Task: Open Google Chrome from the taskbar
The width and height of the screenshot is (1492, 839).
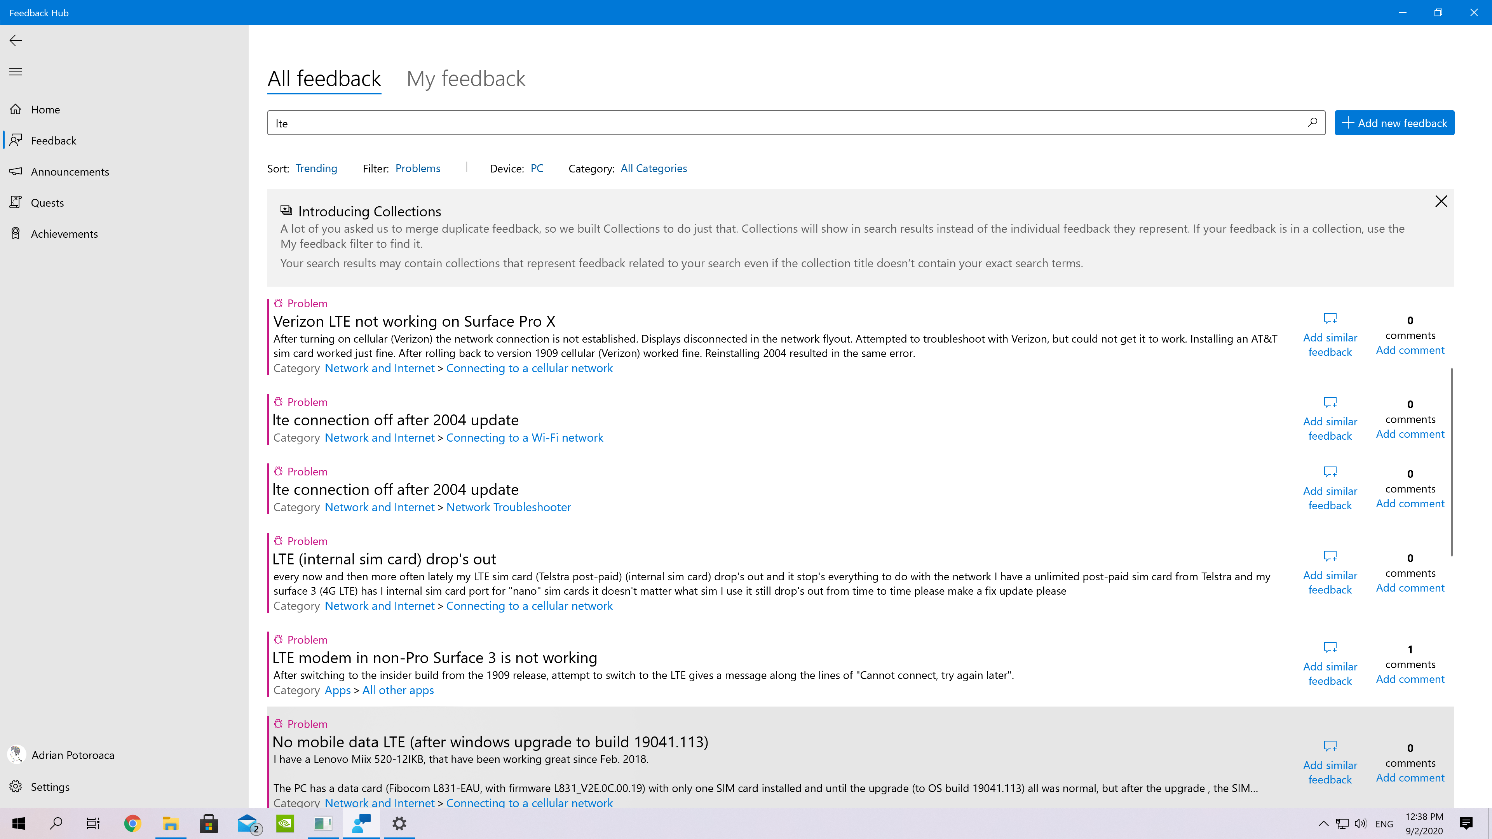Action: pos(132,823)
